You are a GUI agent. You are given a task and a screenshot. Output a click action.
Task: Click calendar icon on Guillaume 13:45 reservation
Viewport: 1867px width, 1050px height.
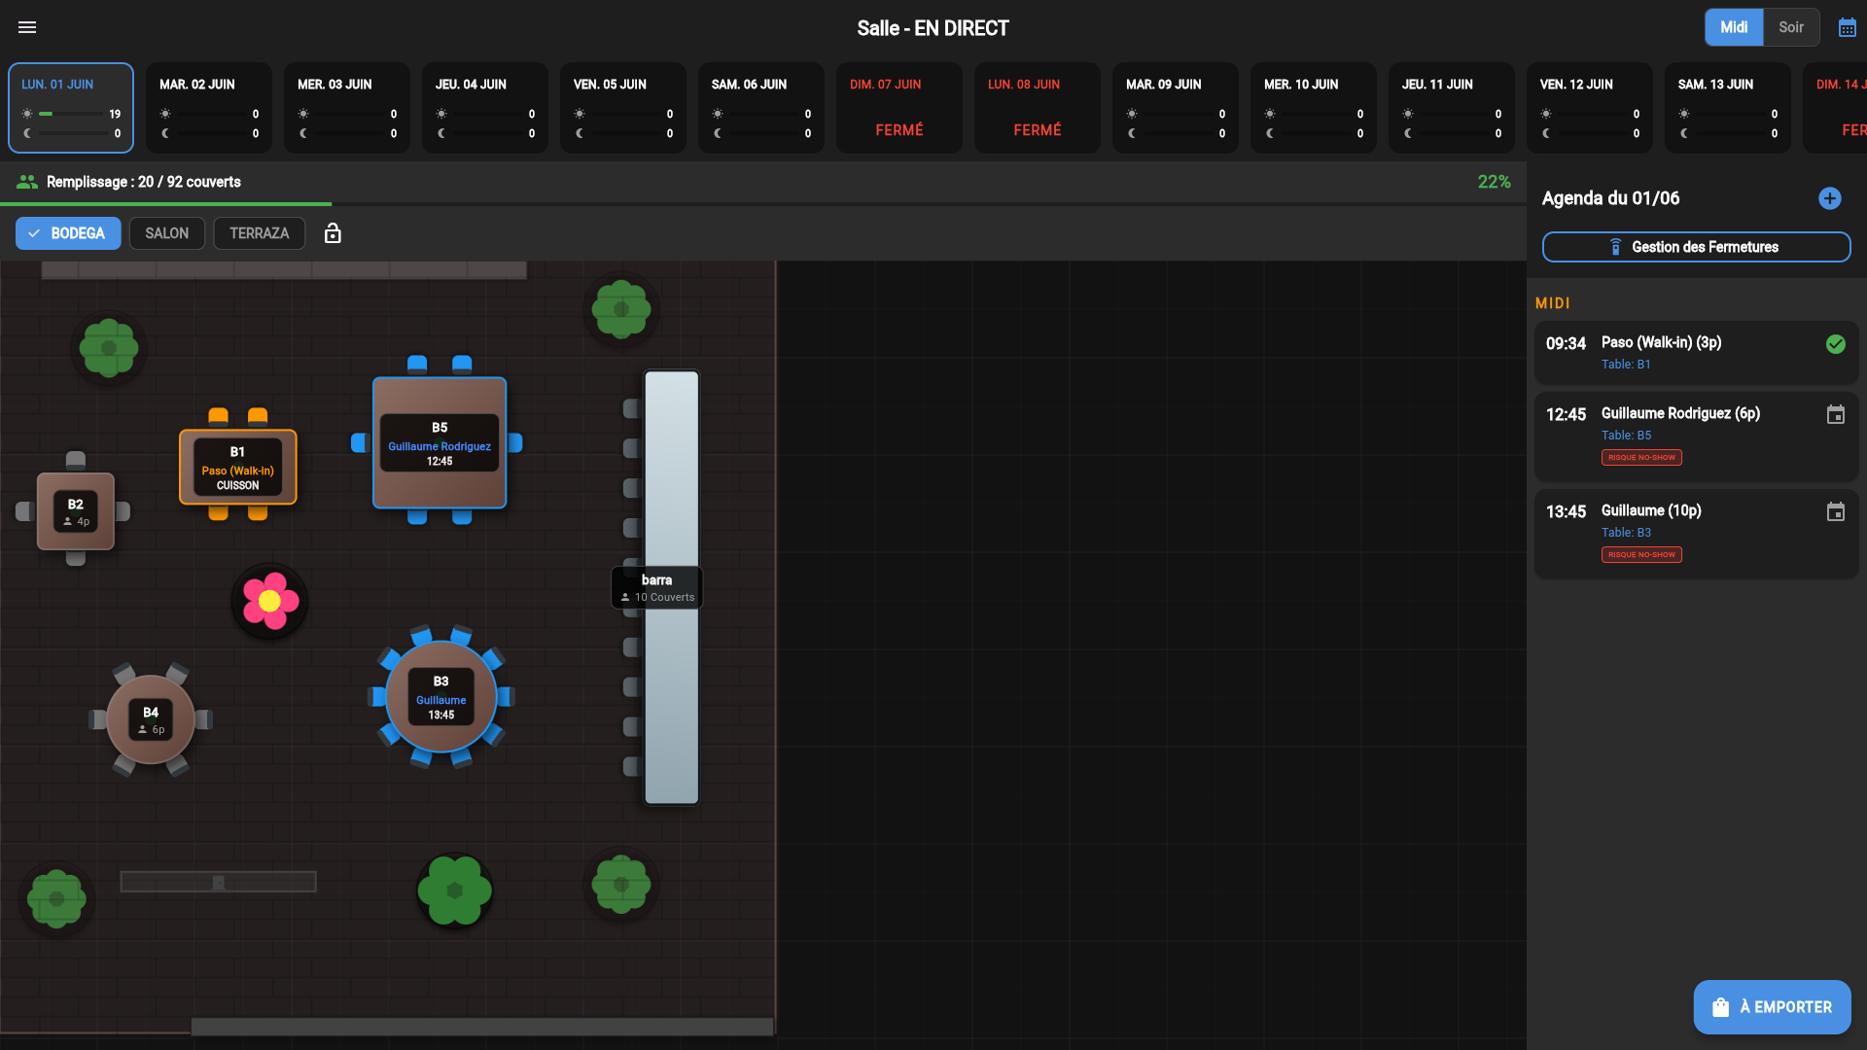point(1835,512)
